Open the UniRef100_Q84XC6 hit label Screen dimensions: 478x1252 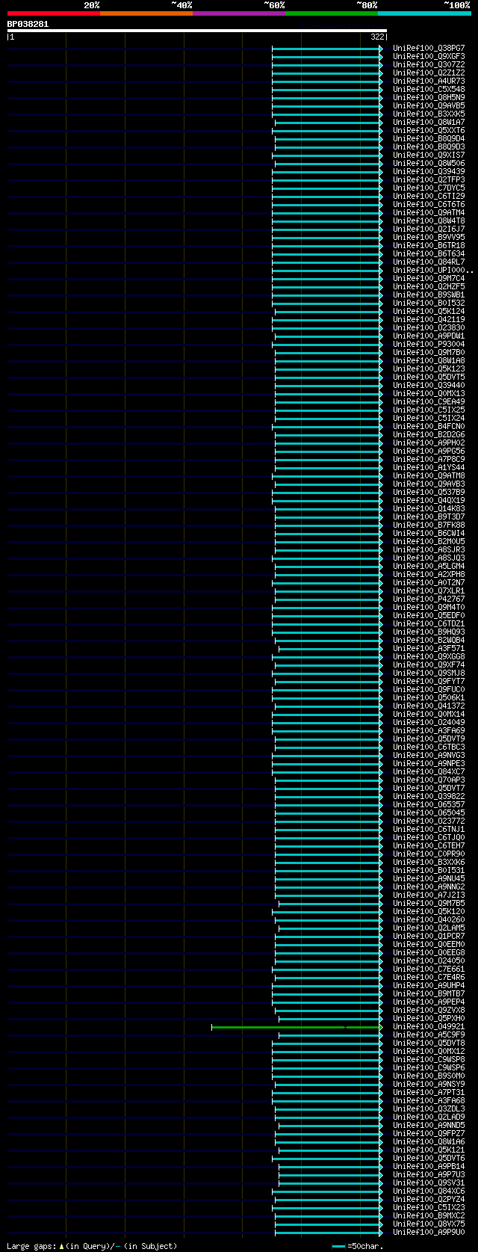pos(429,1191)
